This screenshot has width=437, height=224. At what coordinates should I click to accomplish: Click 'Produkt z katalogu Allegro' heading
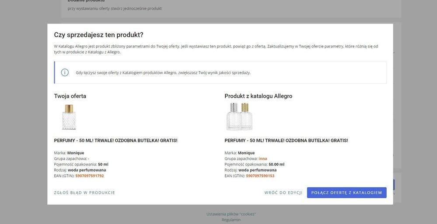coord(259,96)
